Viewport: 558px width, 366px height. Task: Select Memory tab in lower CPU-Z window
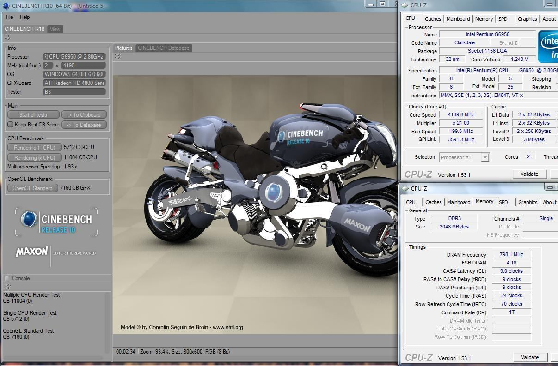click(484, 202)
